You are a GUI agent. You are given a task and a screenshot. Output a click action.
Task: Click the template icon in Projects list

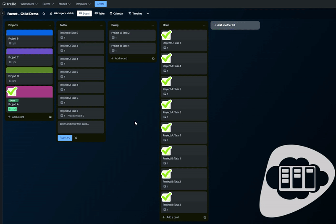(x=50, y=117)
